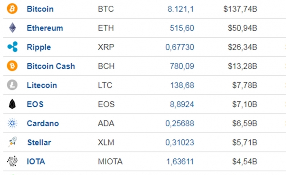The width and height of the screenshot is (286, 175).
Task: Click the IOTA logo icon
Action: [12, 161]
